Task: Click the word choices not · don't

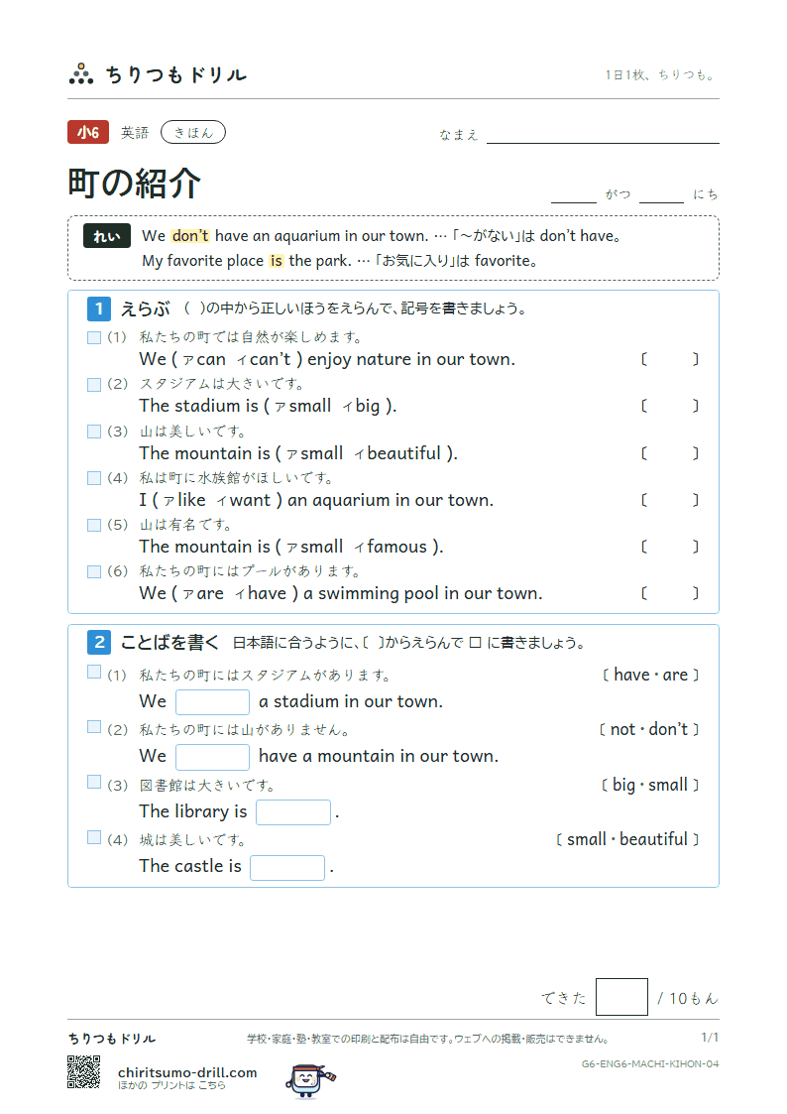Action: point(649,730)
